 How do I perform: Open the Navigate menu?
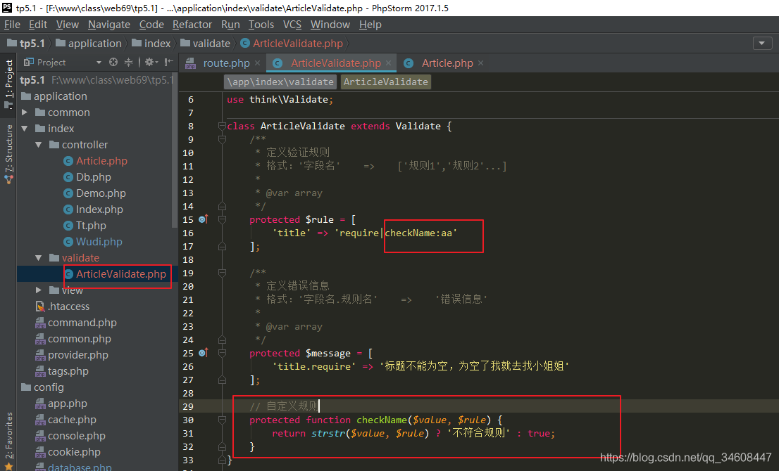coord(108,25)
